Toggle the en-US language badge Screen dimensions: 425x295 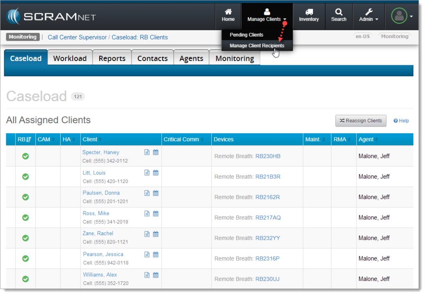click(x=362, y=37)
